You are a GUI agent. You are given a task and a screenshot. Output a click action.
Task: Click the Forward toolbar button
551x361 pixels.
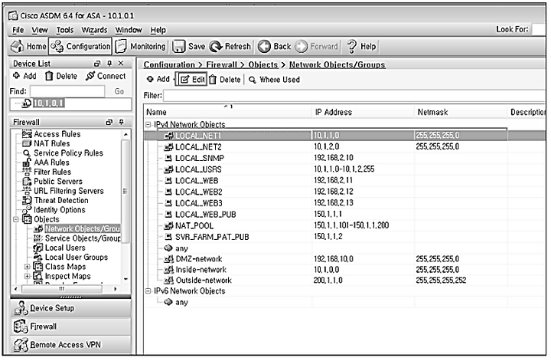click(x=316, y=47)
